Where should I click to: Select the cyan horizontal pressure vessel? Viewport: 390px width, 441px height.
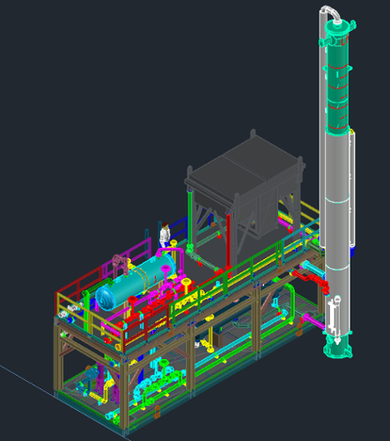(x=136, y=281)
